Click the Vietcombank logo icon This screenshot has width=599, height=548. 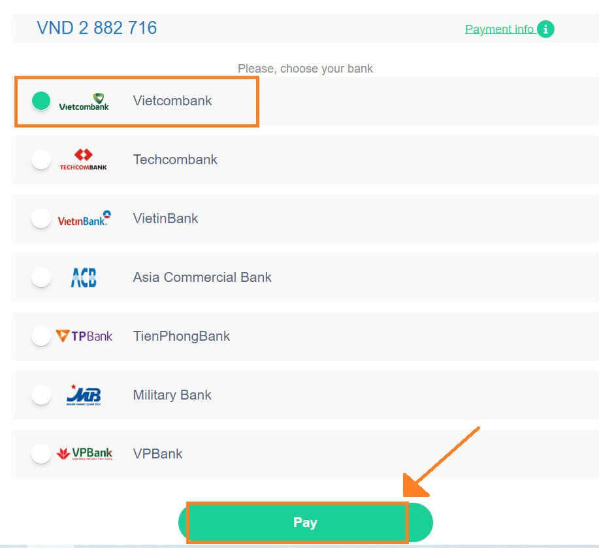(x=84, y=102)
